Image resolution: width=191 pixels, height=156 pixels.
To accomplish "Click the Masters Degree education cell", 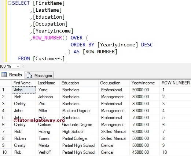I will click(79, 111).
